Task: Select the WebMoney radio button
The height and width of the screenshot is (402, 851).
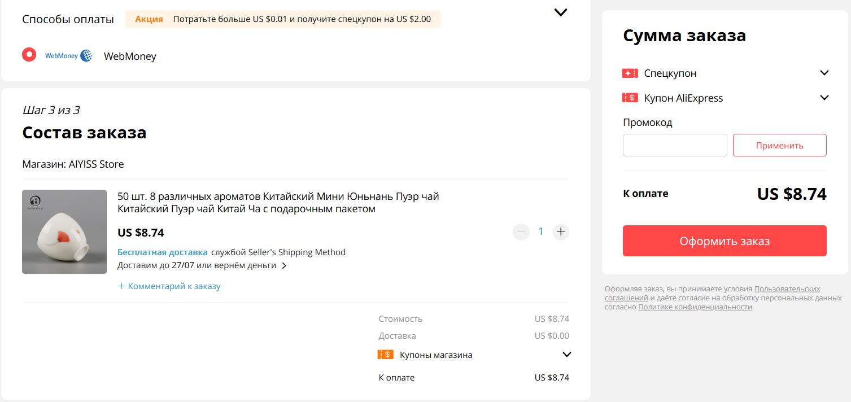Action: [29, 55]
